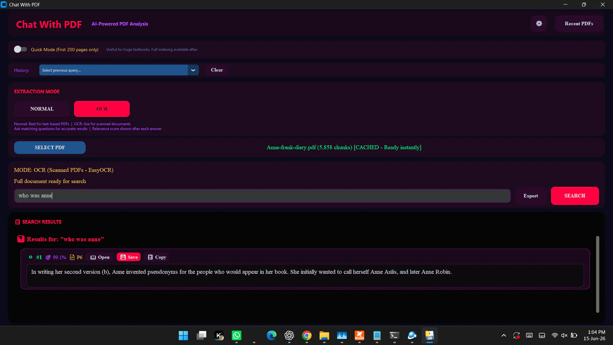Switch extraction mode to NORMAL
Screen dimensions: 613x345
click(x=42, y=109)
